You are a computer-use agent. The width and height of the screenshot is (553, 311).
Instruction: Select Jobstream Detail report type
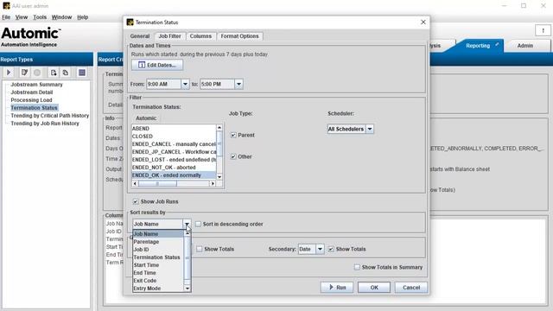coord(32,92)
